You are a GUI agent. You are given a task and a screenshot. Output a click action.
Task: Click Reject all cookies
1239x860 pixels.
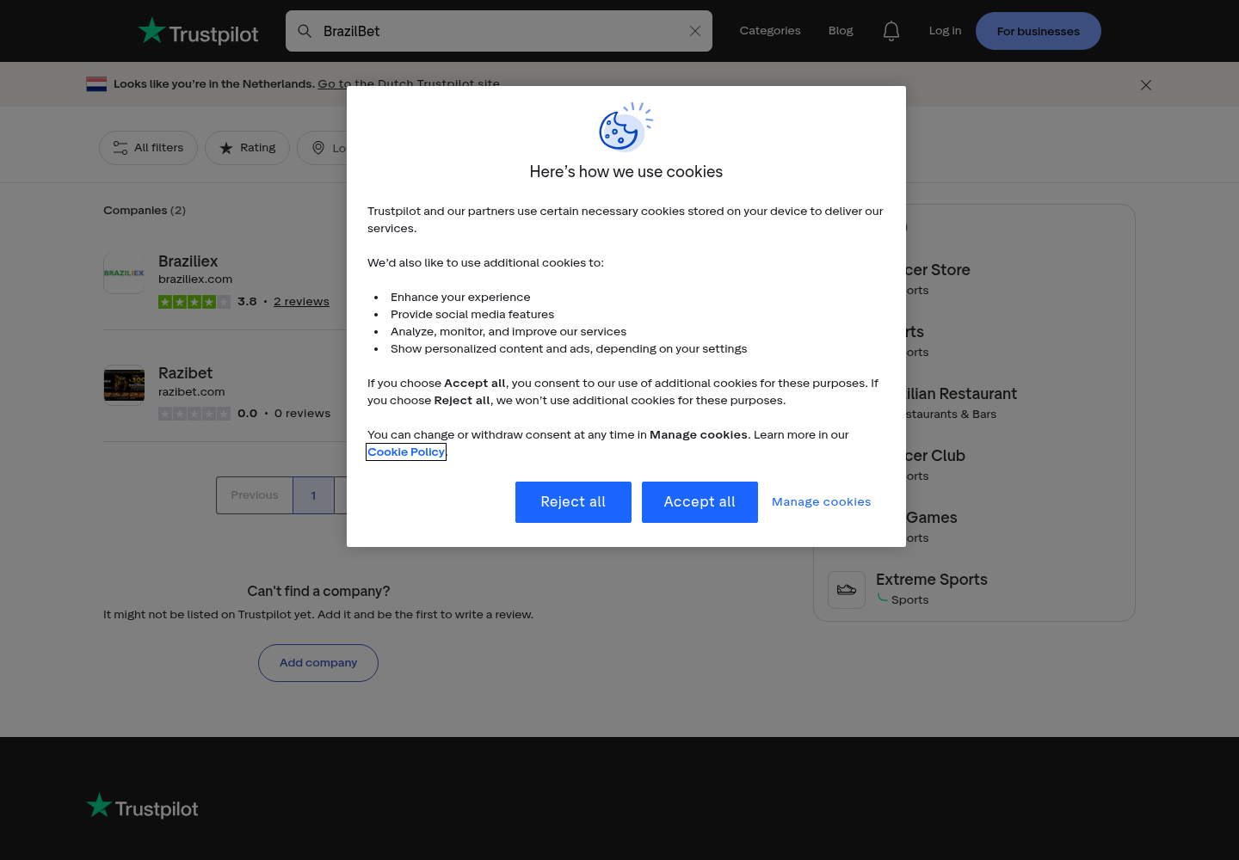click(573, 502)
